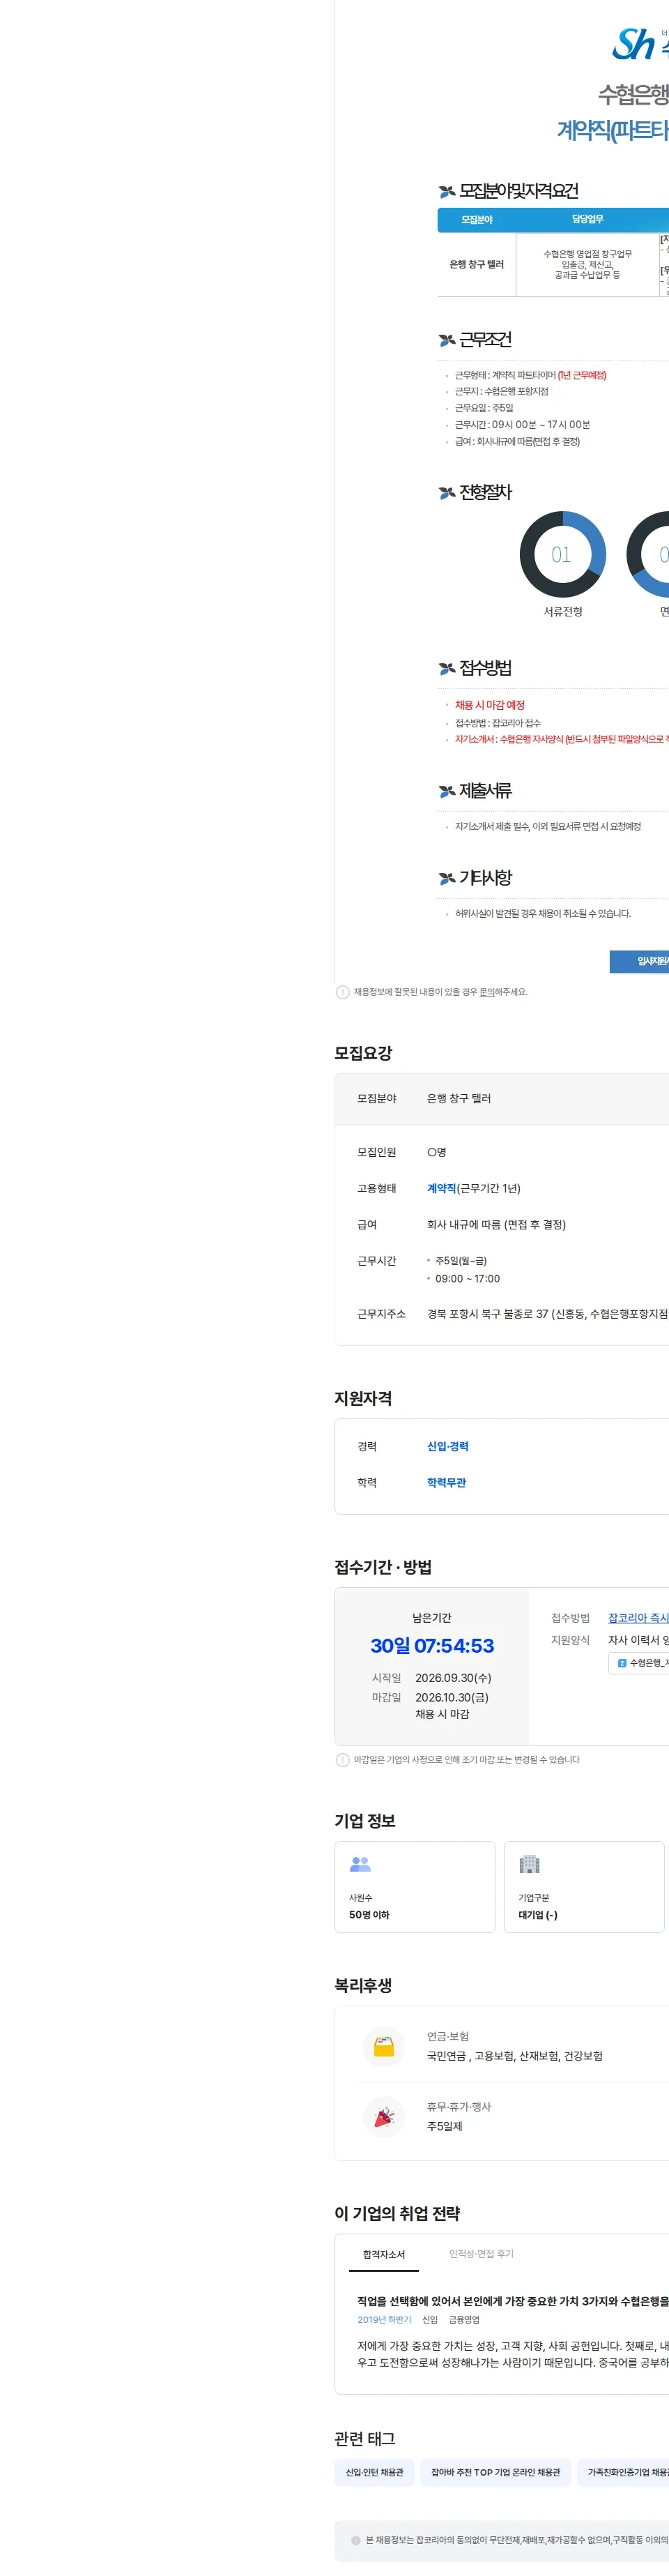669x2576 pixels.
Task: Open the 신입·인턴 채용관 tag
Action: 374,2471
